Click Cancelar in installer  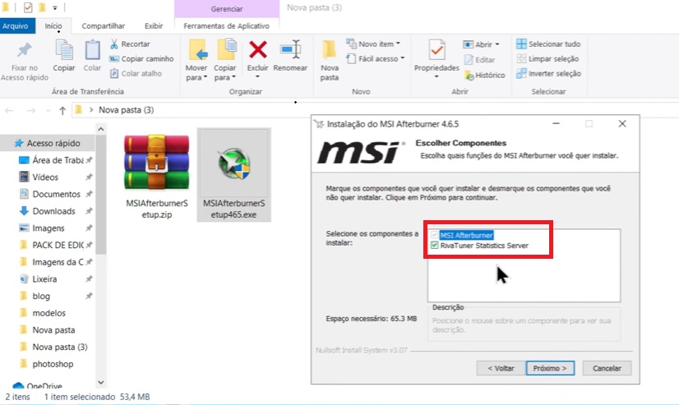(607, 368)
